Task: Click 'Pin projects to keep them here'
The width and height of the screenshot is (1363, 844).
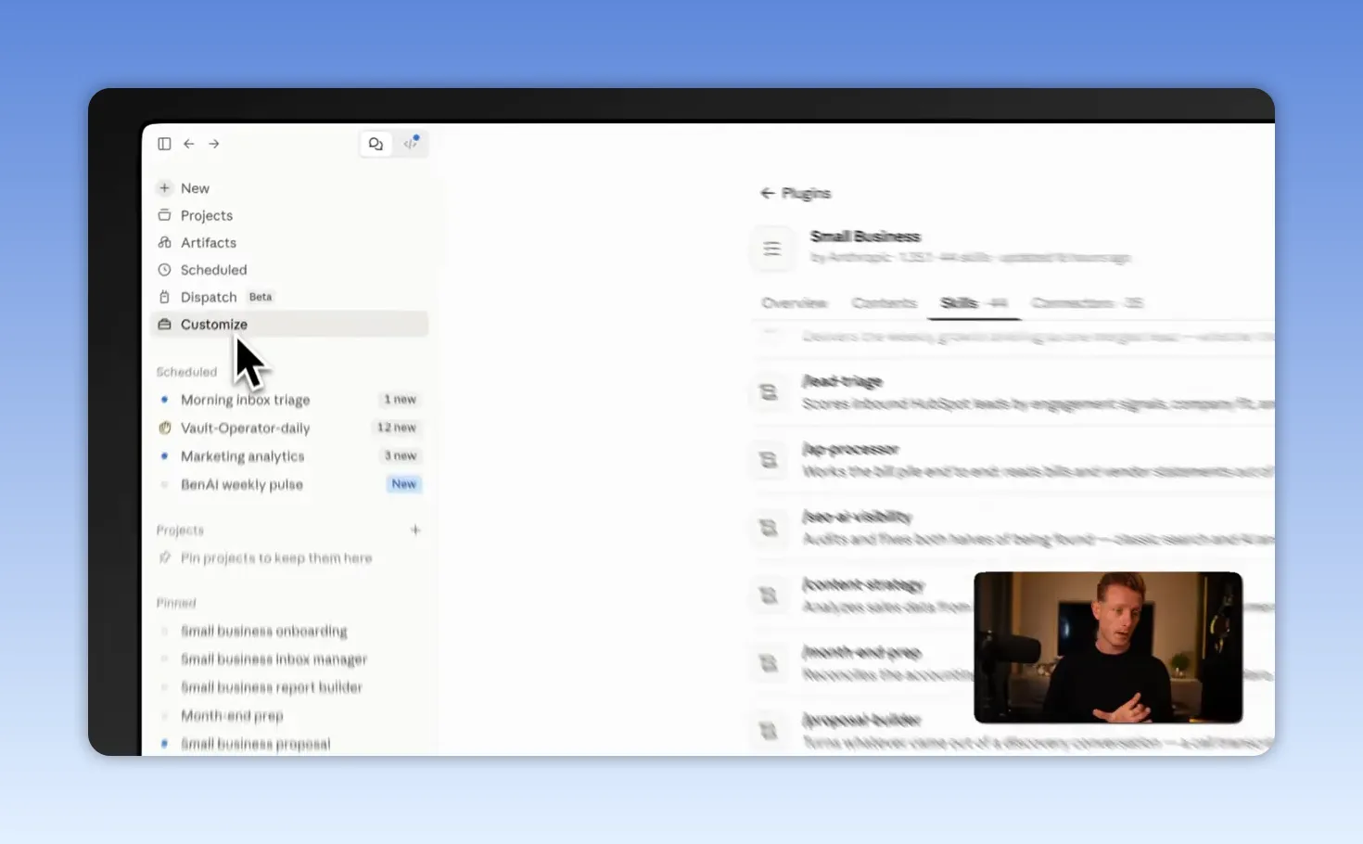Action: 275,558
